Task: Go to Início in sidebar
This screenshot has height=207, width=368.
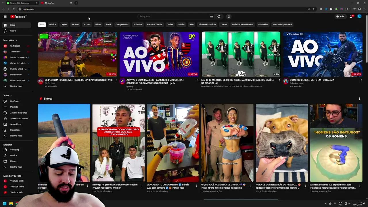Action: coord(17,25)
